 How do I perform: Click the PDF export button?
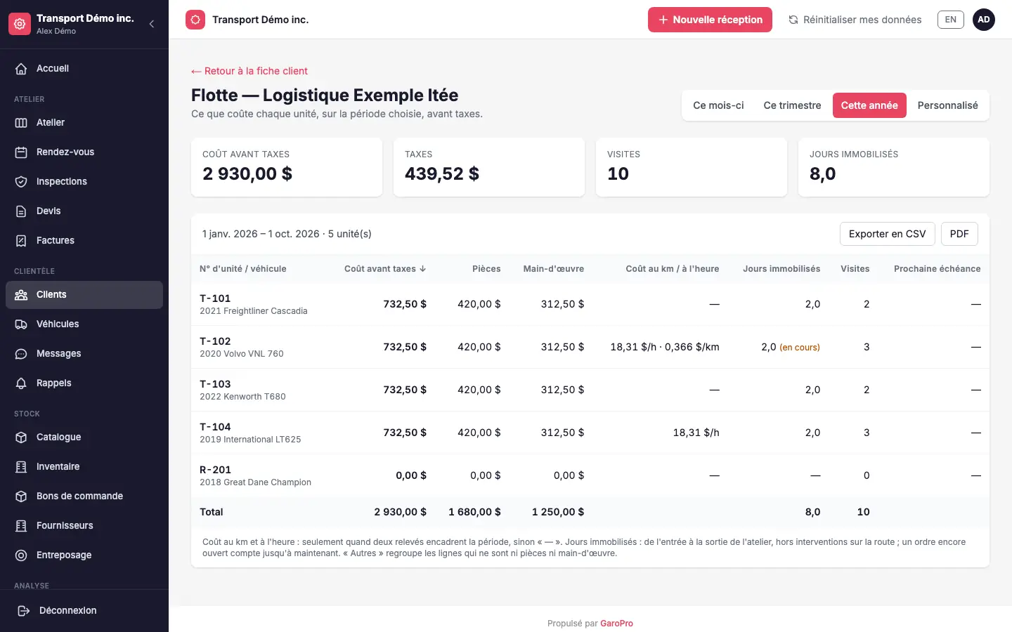[x=959, y=234]
